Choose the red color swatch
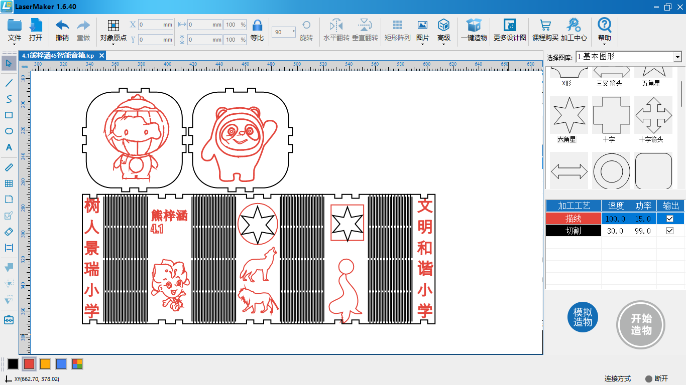Screen dimensions: 686x385 click(29, 364)
